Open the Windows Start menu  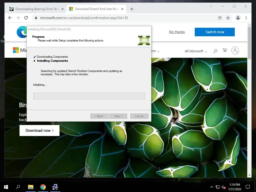pos(6,187)
